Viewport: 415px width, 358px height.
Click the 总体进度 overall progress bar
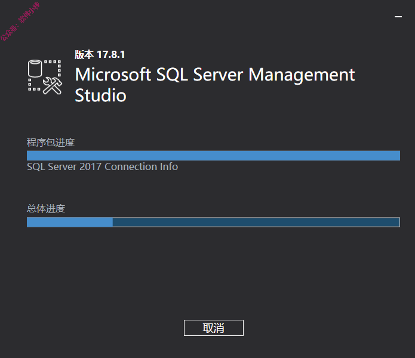coord(213,222)
